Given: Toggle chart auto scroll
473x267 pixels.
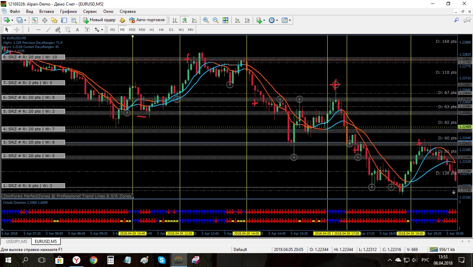Looking at the screenshot, I should click(238, 20).
